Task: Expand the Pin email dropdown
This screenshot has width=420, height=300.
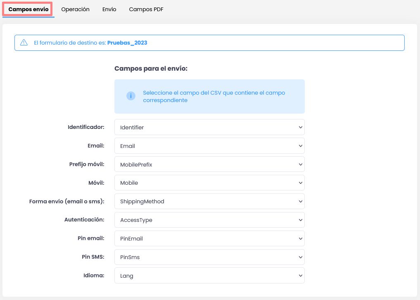Action: click(209, 238)
